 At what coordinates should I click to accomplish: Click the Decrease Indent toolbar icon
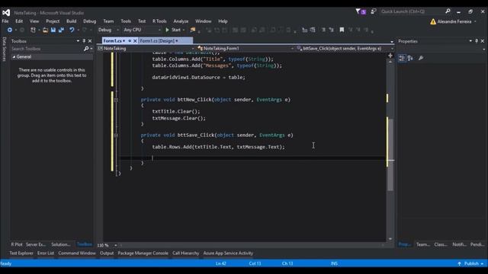[x=305, y=30]
